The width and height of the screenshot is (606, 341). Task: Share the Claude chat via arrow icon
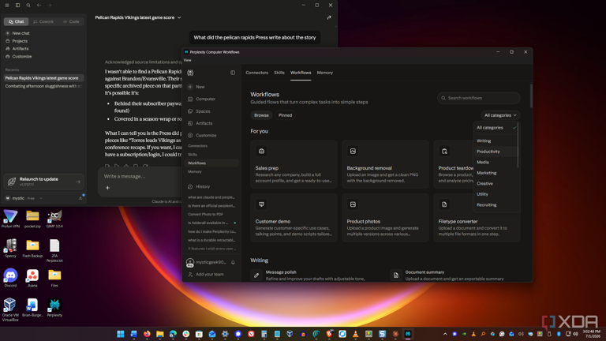(x=329, y=17)
